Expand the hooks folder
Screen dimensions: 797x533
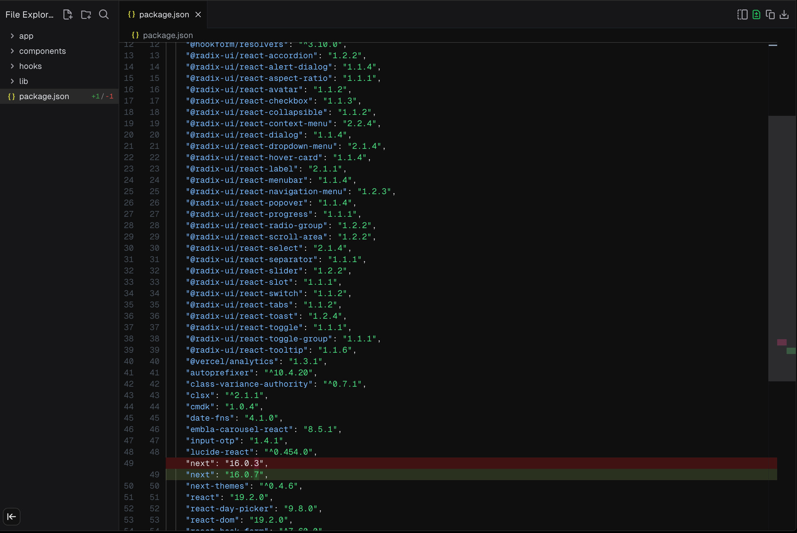click(x=30, y=66)
